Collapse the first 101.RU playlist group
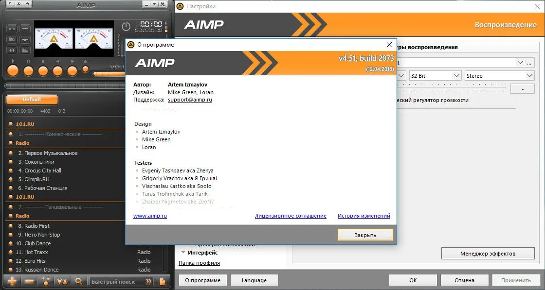 point(11,124)
